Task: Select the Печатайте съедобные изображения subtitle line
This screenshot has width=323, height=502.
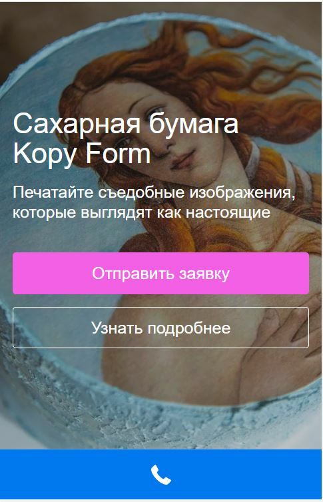Action: coord(154,192)
